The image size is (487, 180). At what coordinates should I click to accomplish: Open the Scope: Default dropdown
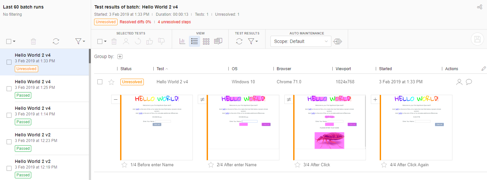(x=301, y=41)
